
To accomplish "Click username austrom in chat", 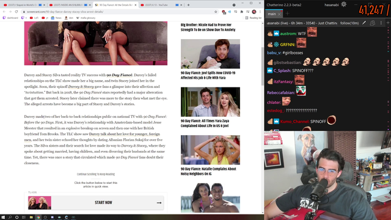I will click(x=288, y=34).
